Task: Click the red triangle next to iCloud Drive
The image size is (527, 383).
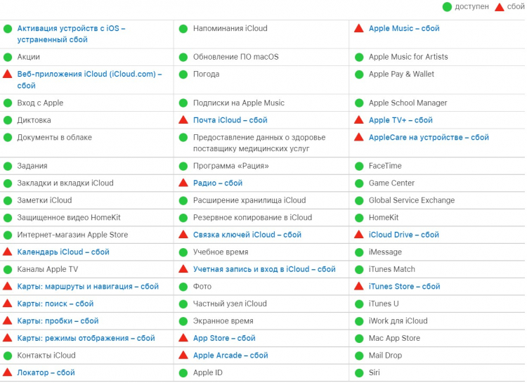Action: [x=359, y=235]
